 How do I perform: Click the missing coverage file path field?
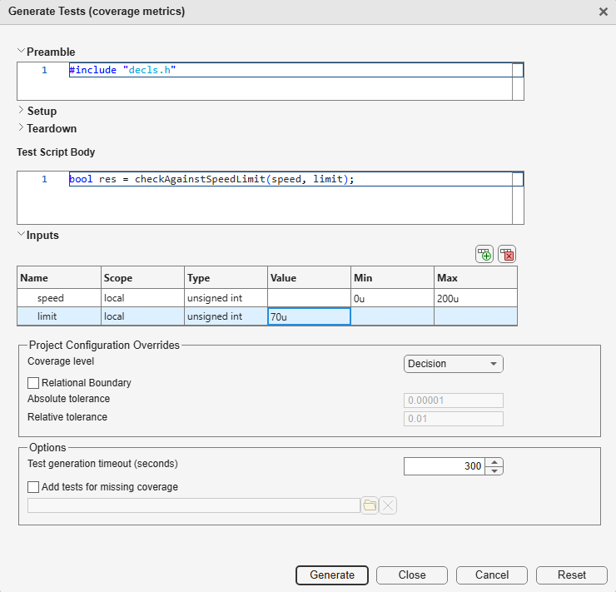(194, 505)
